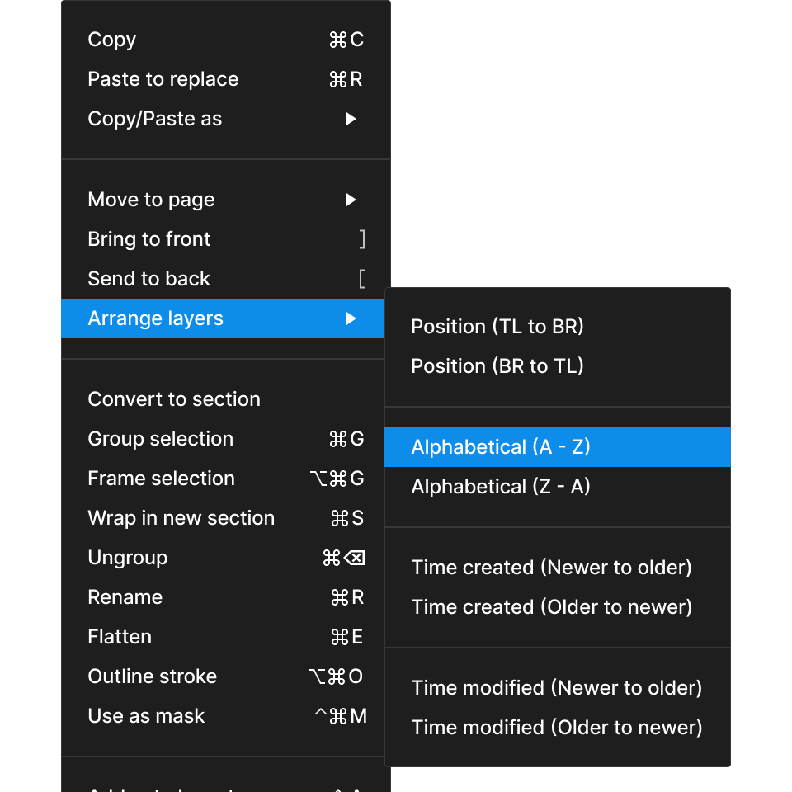The width and height of the screenshot is (792, 792).
Task: Group the current selection
Action: pos(160,438)
